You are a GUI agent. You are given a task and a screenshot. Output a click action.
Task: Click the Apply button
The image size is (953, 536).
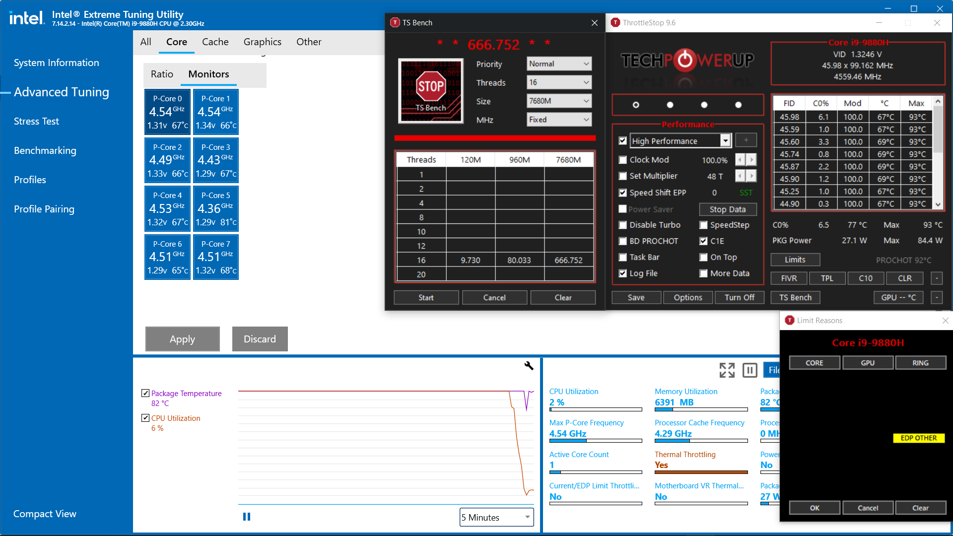(183, 339)
